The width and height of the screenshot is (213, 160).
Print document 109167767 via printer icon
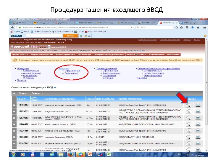click(x=198, y=144)
